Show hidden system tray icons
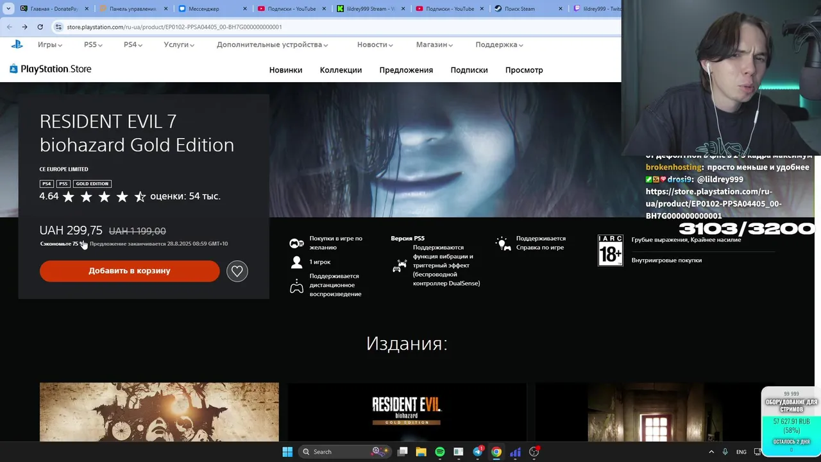Viewport: 821px width, 462px height. tap(711, 452)
